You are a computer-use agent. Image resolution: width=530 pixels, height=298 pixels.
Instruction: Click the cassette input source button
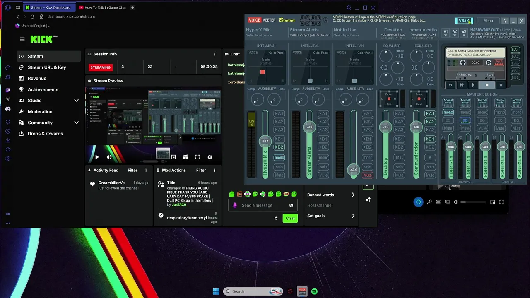[499, 62]
